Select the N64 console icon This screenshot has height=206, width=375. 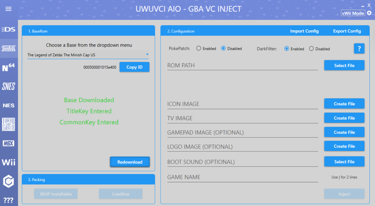[9, 67]
